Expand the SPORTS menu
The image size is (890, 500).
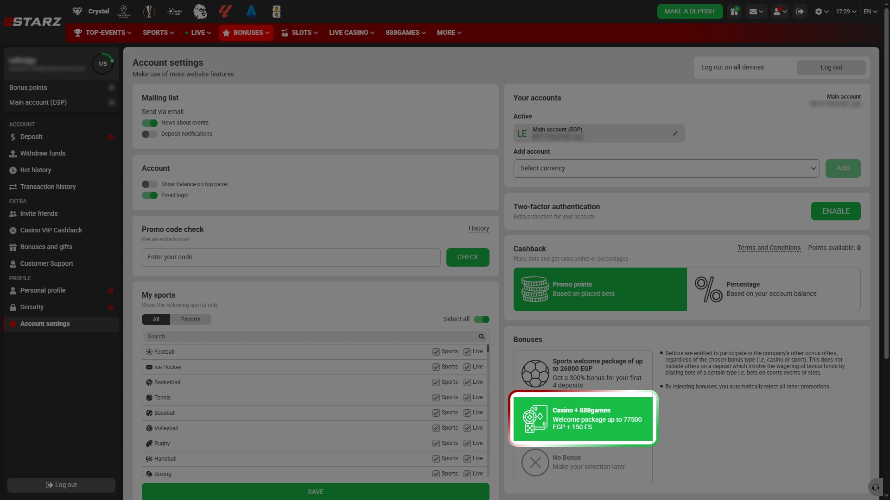coord(159,33)
